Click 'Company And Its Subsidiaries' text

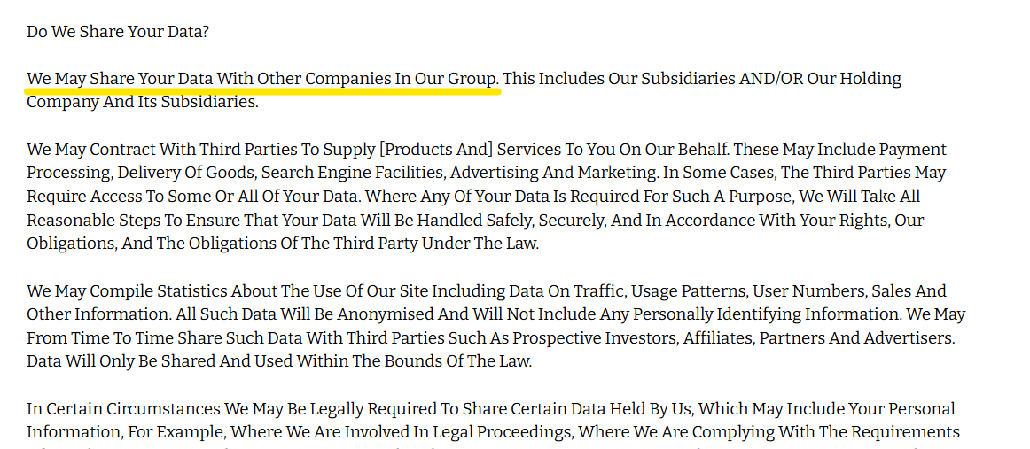[143, 103]
